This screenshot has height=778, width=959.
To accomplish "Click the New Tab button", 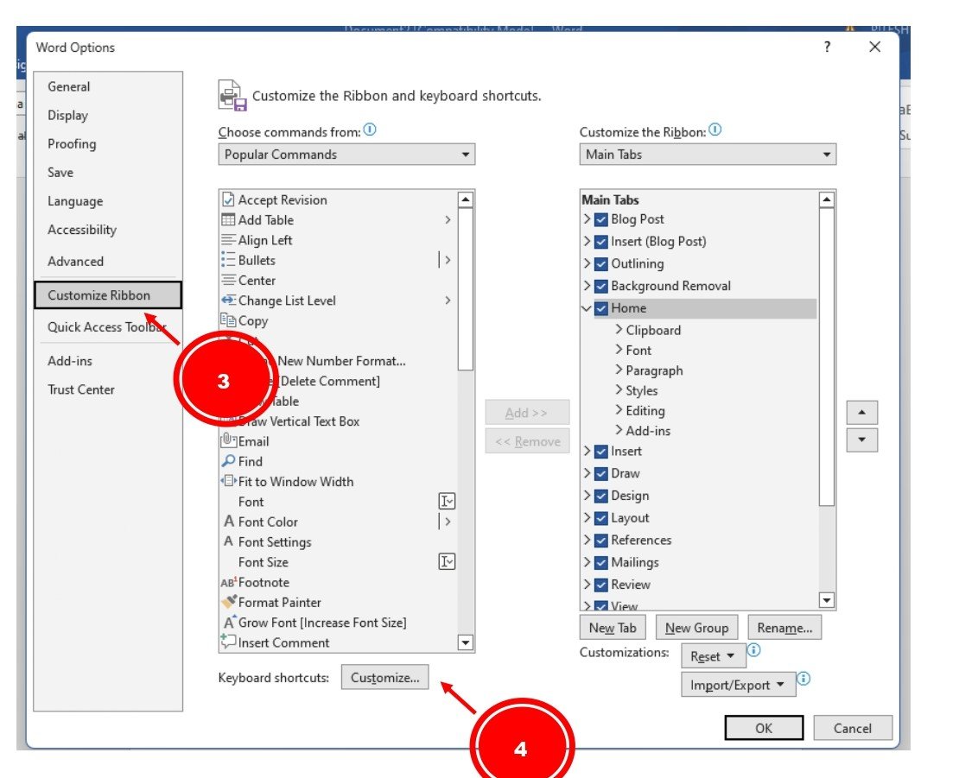I will (613, 628).
